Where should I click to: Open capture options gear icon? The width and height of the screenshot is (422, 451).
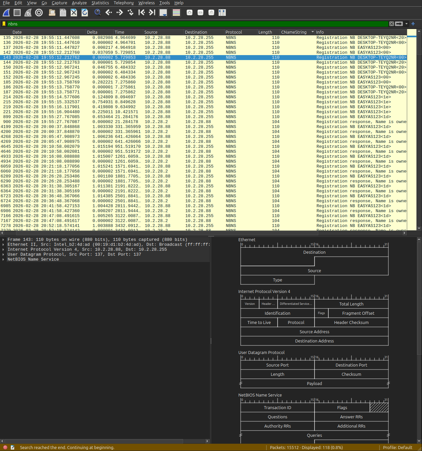click(x=39, y=13)
